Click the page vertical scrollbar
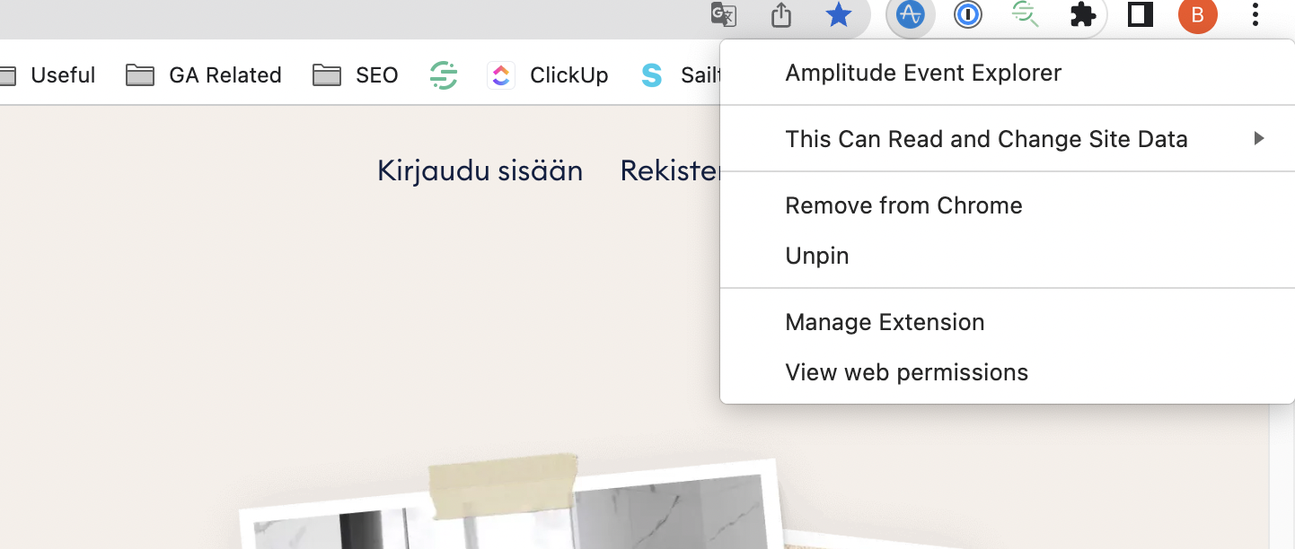 coord(1282,475)
